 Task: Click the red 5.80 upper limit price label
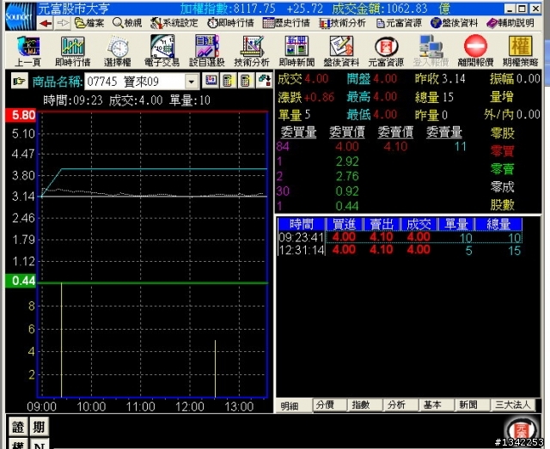tap(21, 115)
